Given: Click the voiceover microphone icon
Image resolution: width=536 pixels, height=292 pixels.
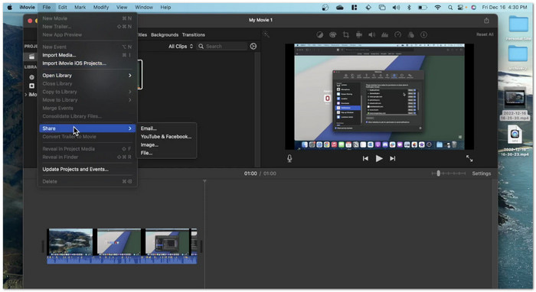Looking at the screenshot, I should (289, 159).
